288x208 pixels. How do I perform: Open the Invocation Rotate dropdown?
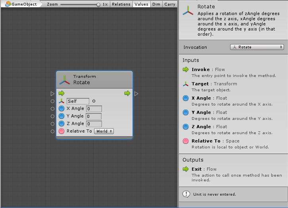coord(257,47)
